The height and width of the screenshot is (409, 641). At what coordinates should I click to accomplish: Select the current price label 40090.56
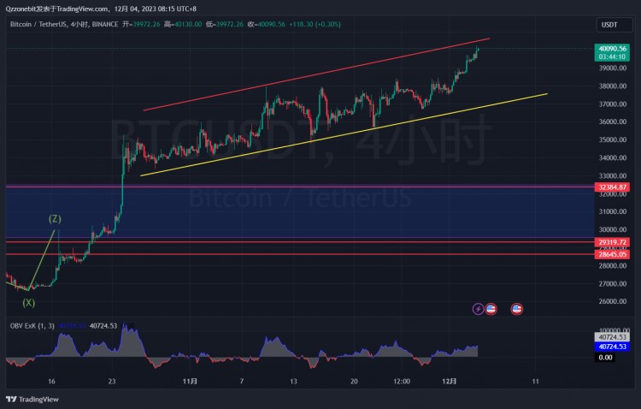tap(612, 49)
